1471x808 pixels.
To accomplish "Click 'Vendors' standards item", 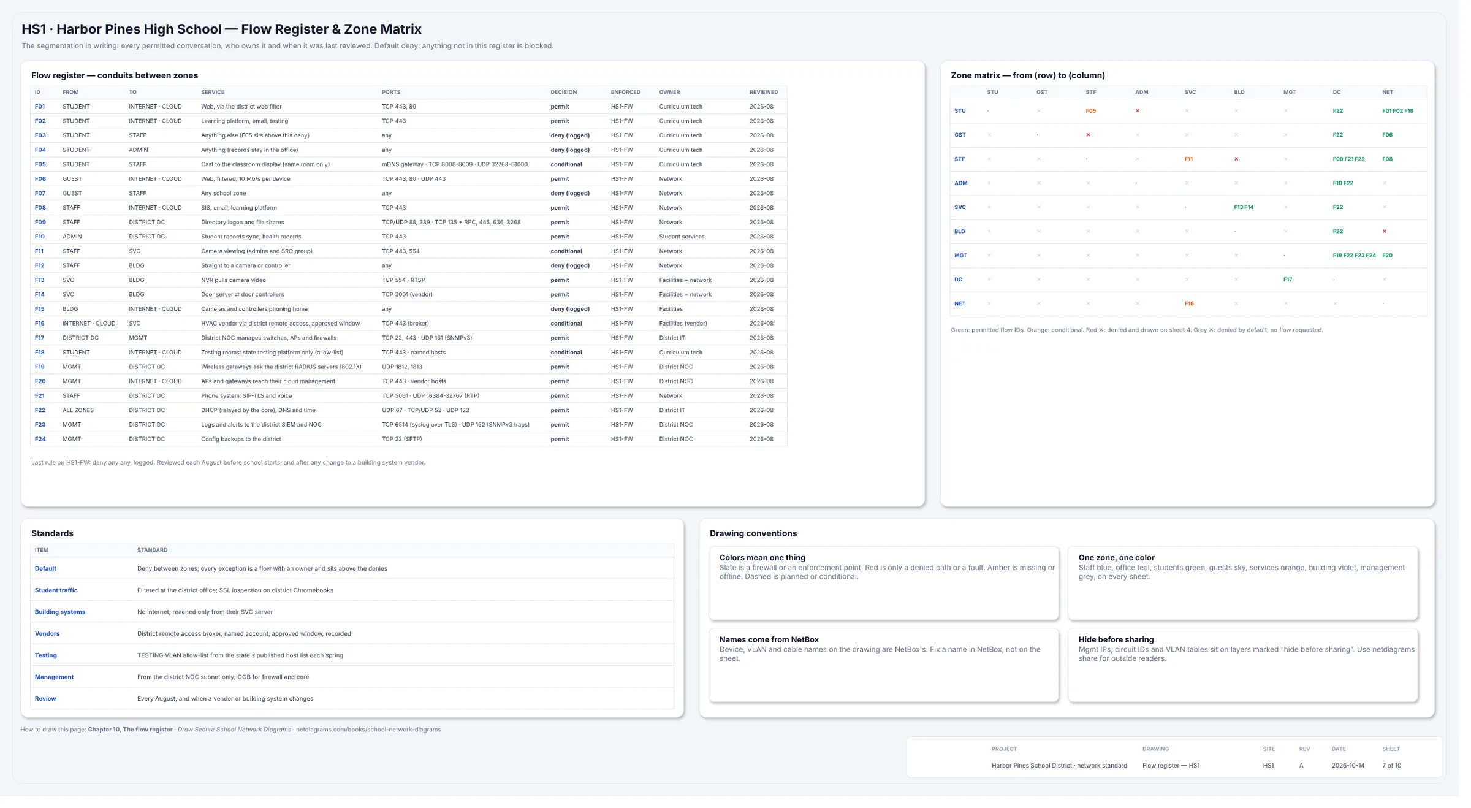I will coord(47,634).
